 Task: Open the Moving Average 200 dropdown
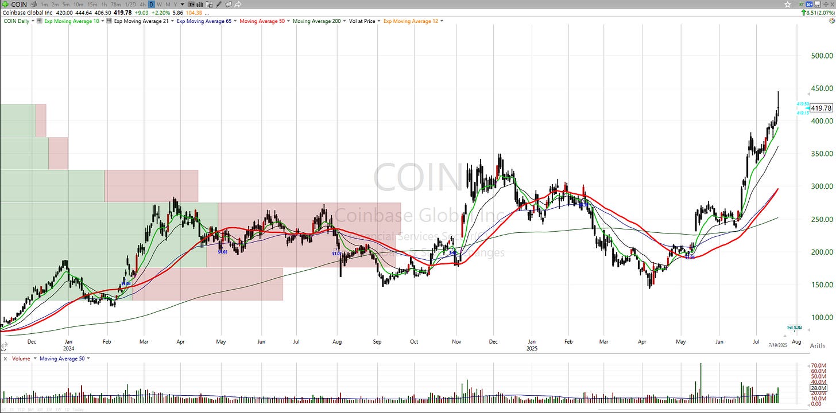tap(345, 21)
